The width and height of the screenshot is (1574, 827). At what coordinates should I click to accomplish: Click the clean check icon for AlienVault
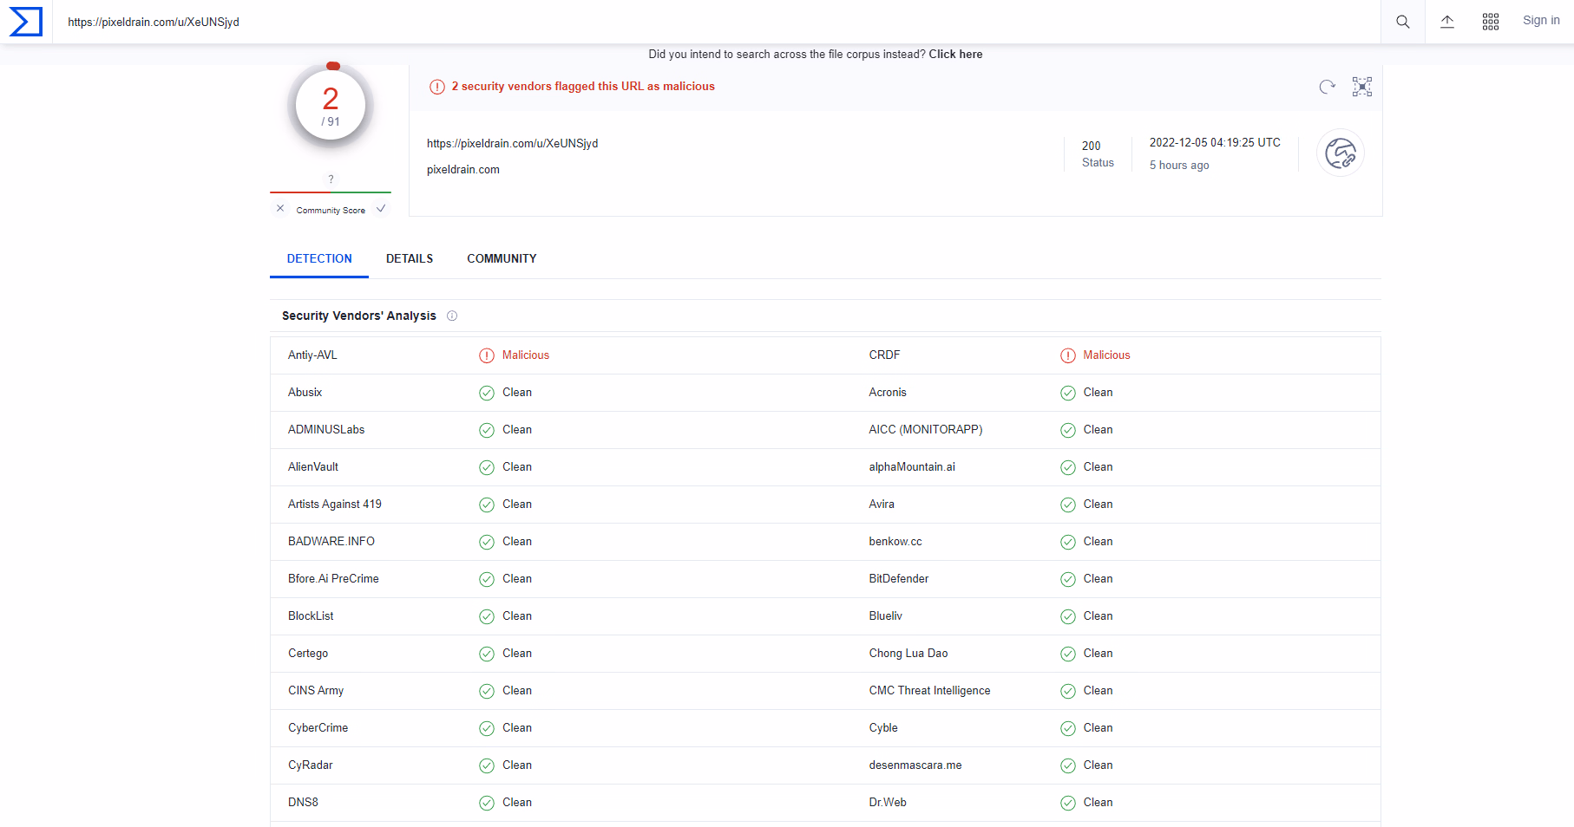tap(487, 467)
